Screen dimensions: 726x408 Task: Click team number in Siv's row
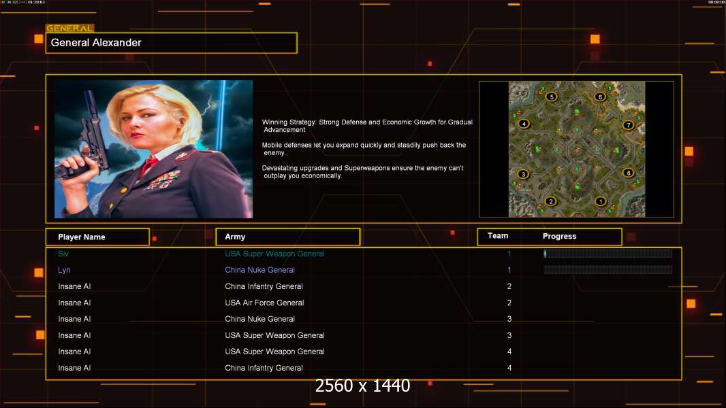coord(509,254)
